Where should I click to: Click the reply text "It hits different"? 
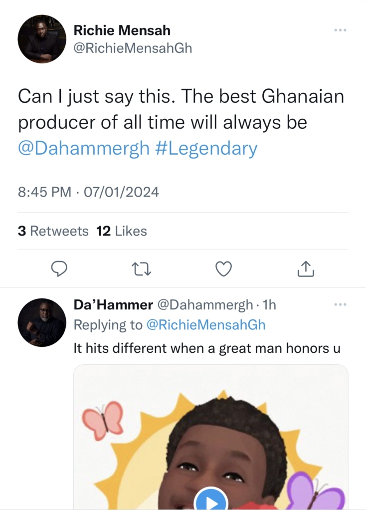tap(207, 348)
